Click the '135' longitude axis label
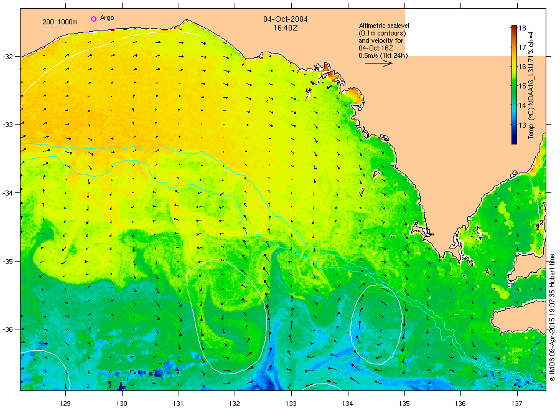The height and width of the screenshot is (411, 560). (x=404, y=404)
